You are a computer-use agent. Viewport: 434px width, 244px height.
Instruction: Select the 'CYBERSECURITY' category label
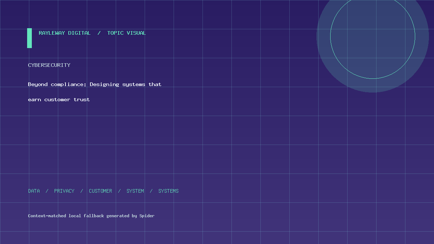click(49, 65)
